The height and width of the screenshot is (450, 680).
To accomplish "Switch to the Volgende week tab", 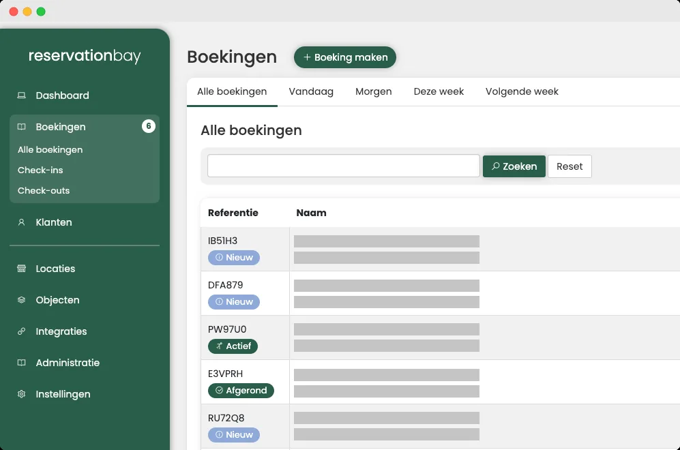I will tap(522, 91).
